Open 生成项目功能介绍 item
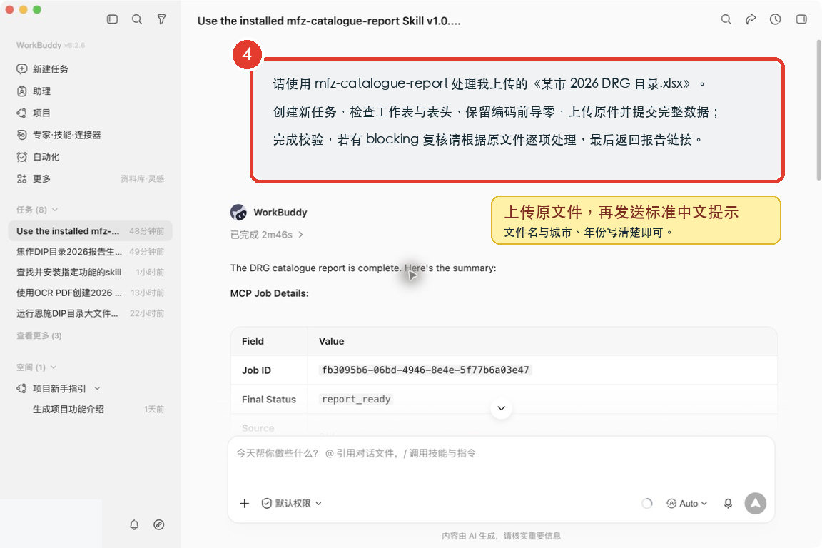Viewport: 822px width, 548px height. (68, 409)
